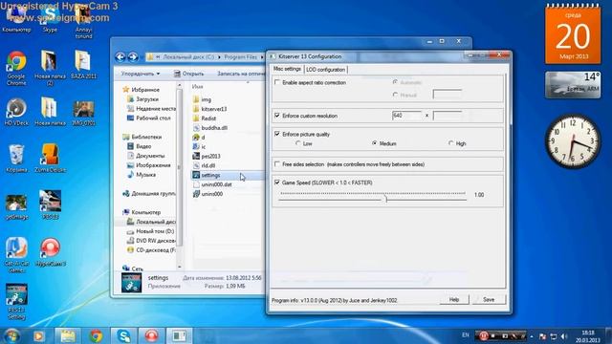
Task: Select the pes2013 file in Explorer
Action: [x=210, y=156]
